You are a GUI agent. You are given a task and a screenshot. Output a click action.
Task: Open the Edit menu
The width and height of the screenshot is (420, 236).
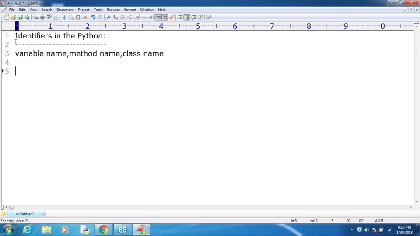point(22,10)
